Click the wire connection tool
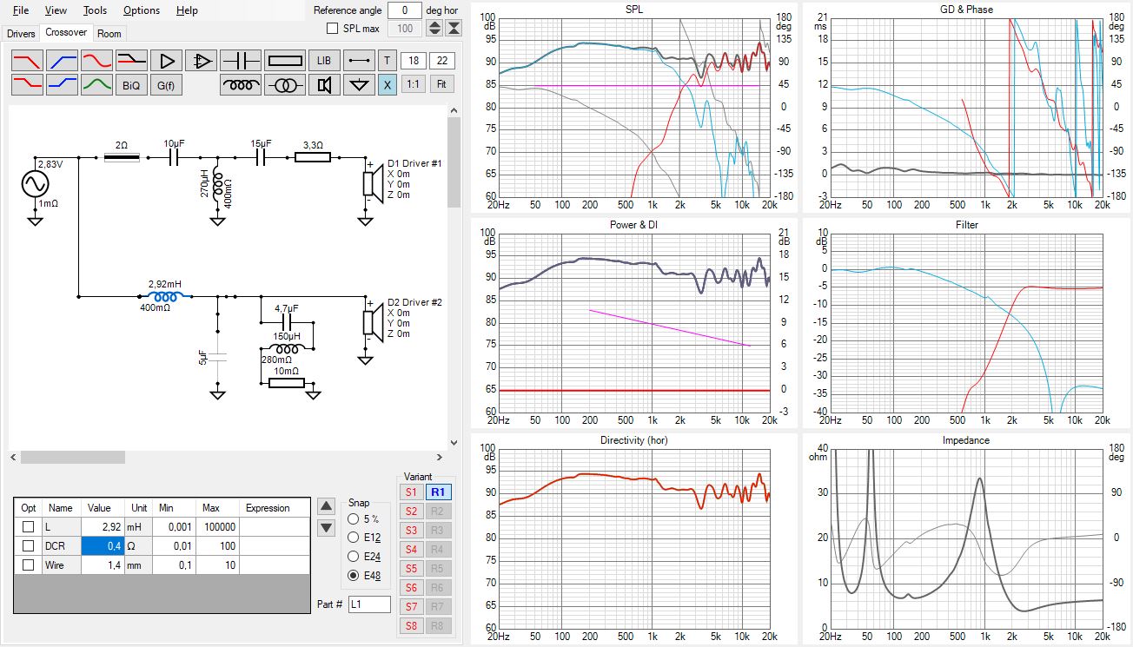 click(358, 61)
